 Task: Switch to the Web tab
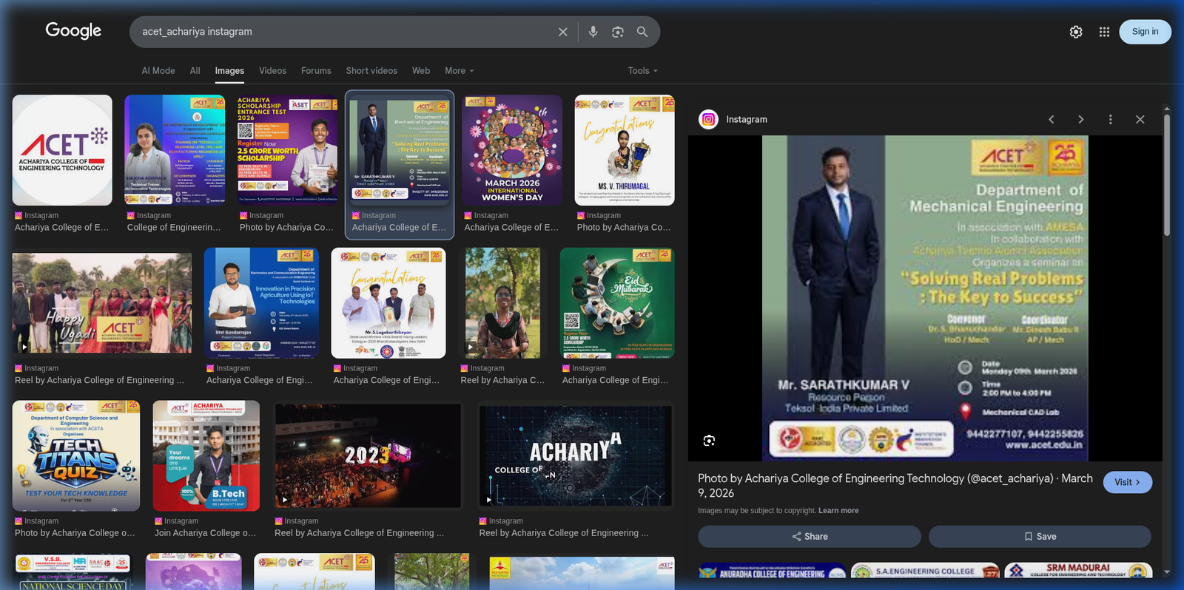421,71
